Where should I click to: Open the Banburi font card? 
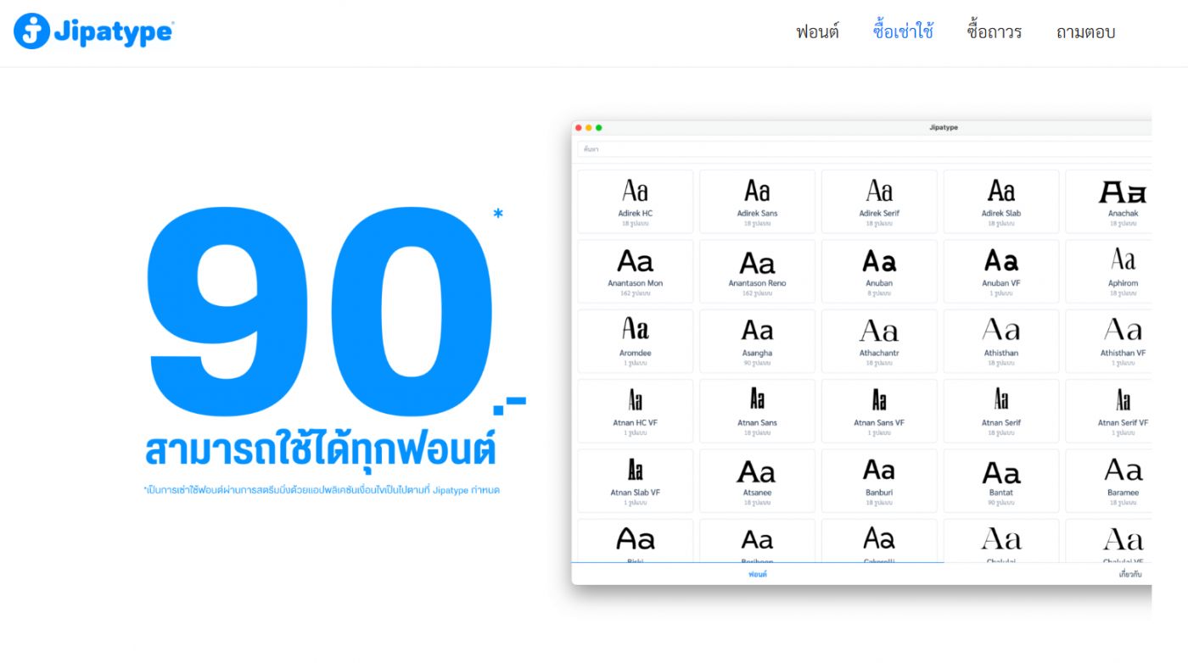[879, 480]
